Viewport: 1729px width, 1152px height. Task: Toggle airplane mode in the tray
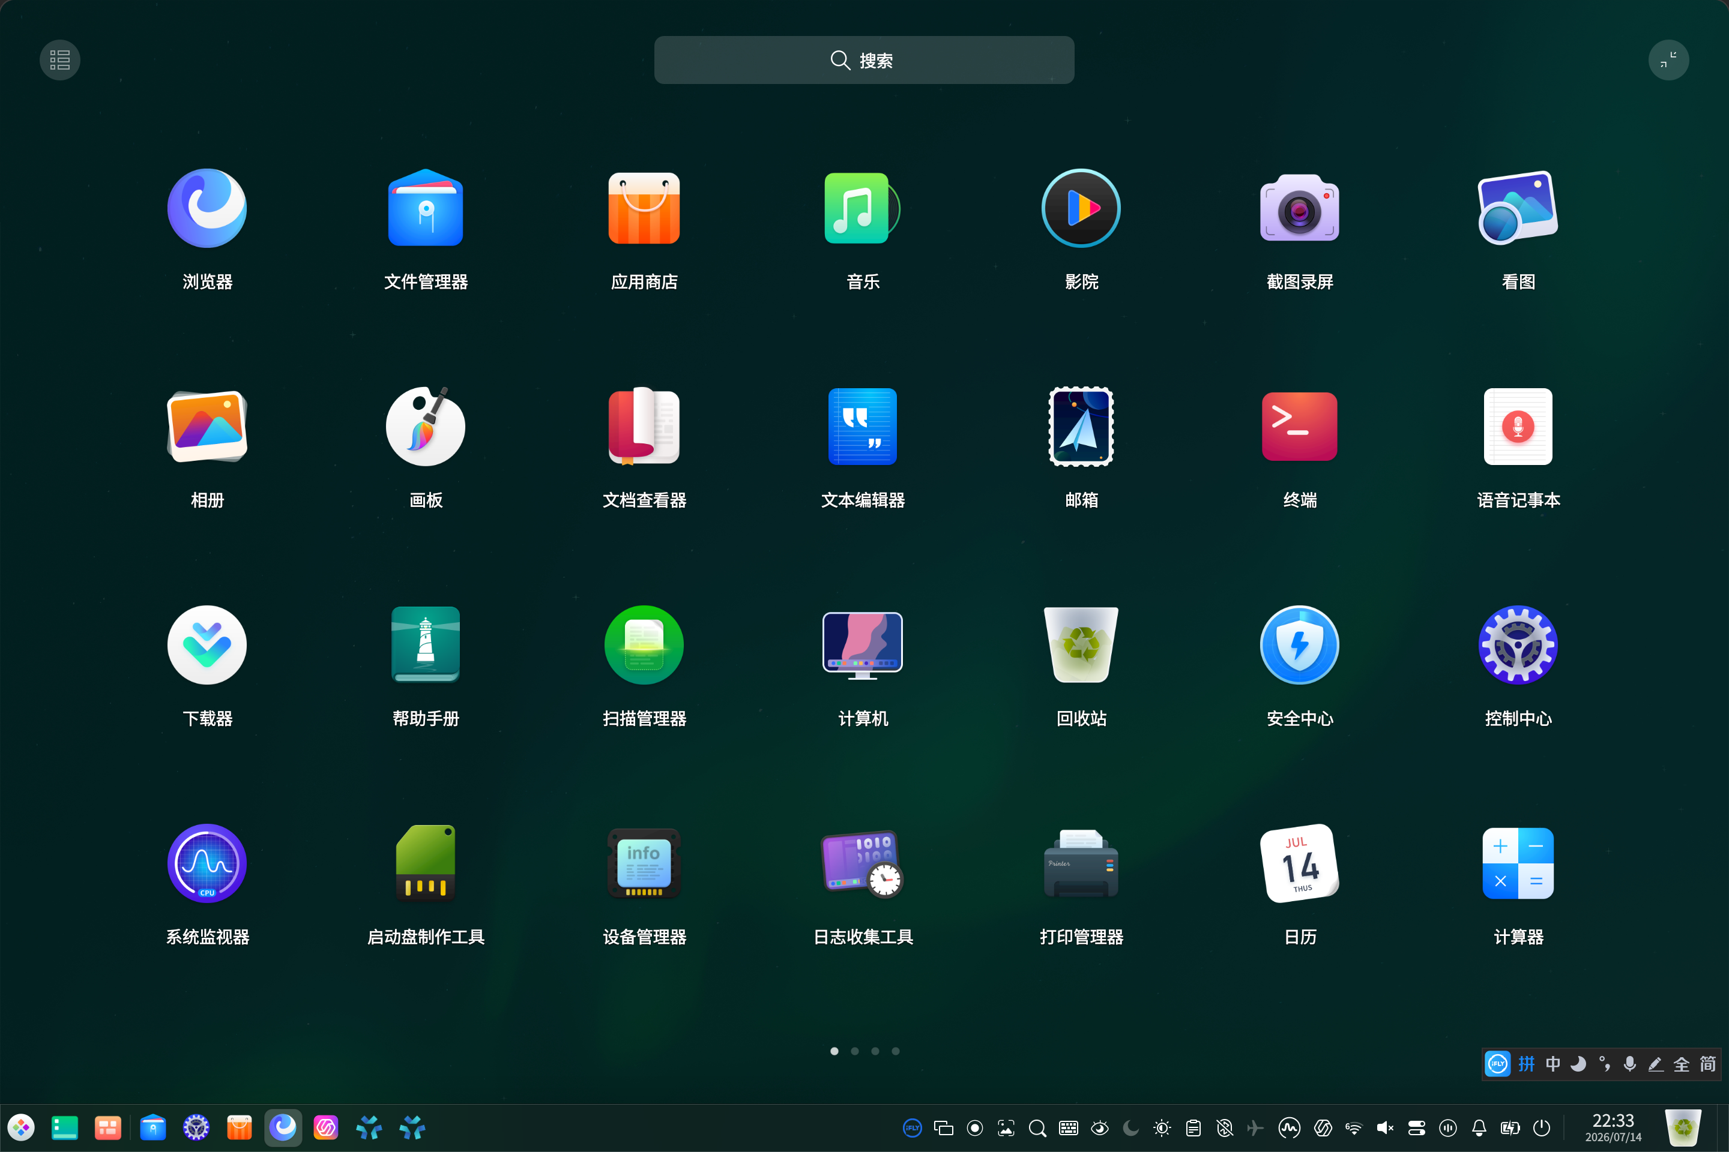(x=1255, y=1128)
